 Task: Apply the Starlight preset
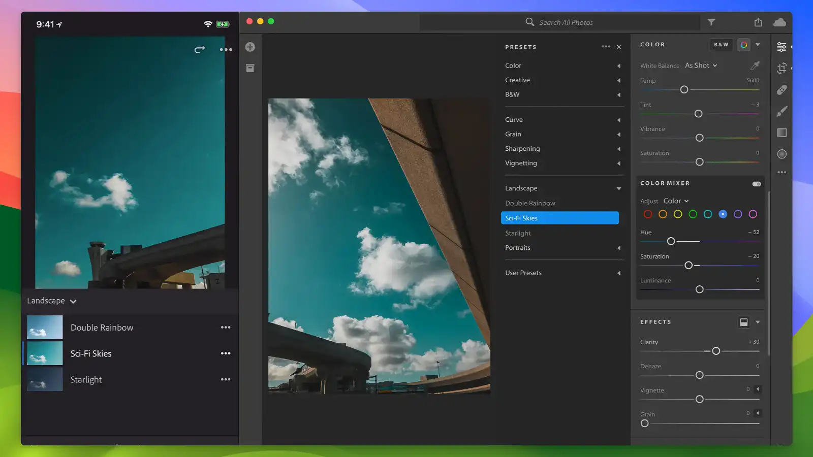pyautogui.click(x=518, y=233)
